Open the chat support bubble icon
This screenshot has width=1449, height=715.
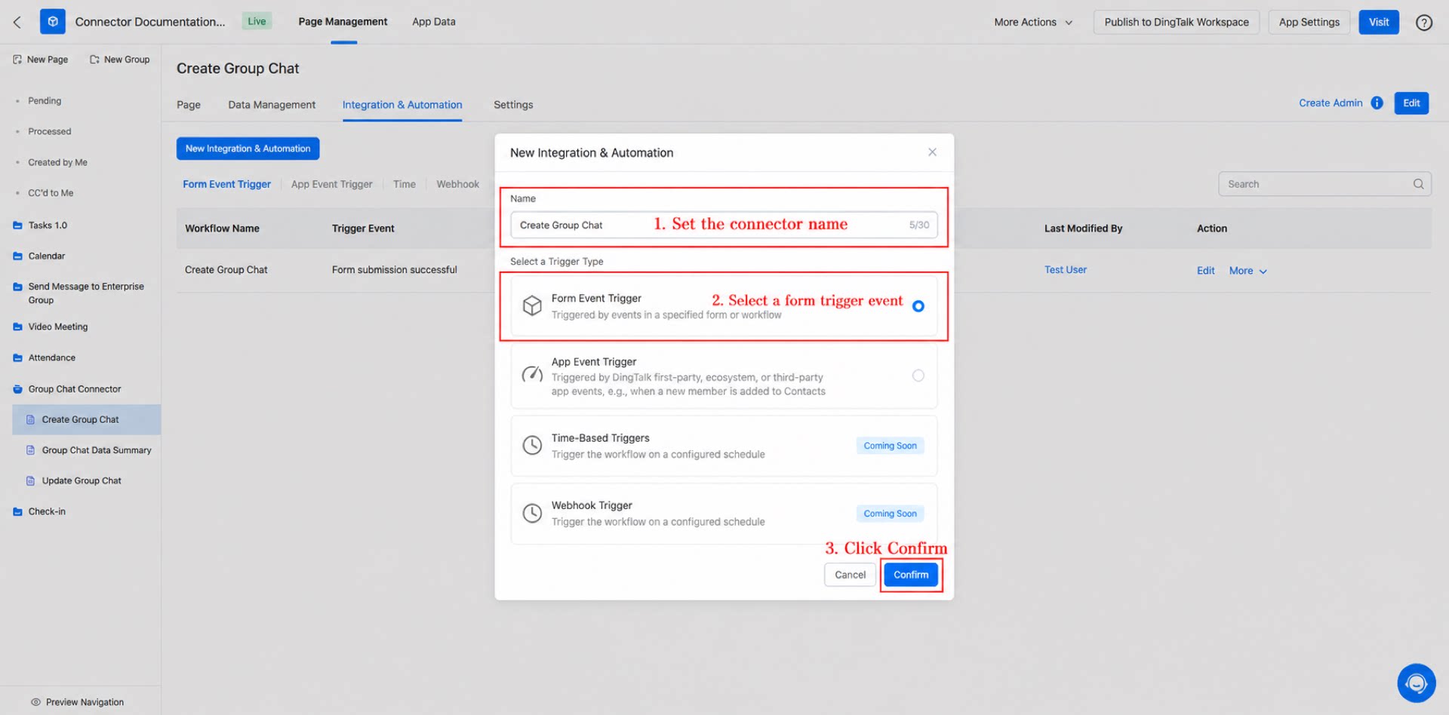coord(1416,683)
